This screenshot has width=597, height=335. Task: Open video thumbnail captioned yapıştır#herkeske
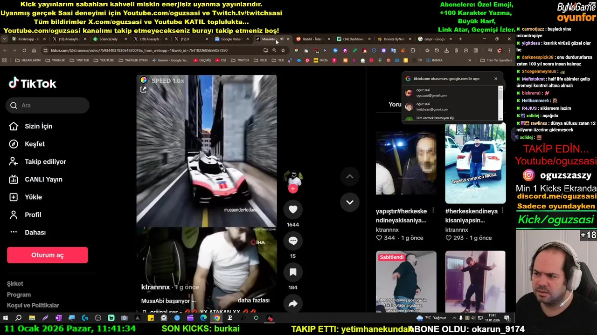click(x=406, y=163)
